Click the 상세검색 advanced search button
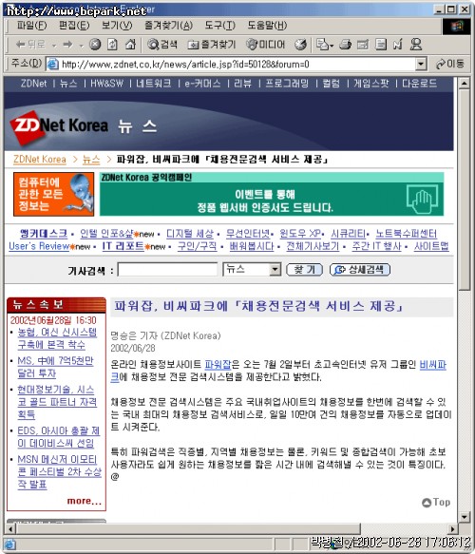 pyautogui.click(x=360, y=270)
